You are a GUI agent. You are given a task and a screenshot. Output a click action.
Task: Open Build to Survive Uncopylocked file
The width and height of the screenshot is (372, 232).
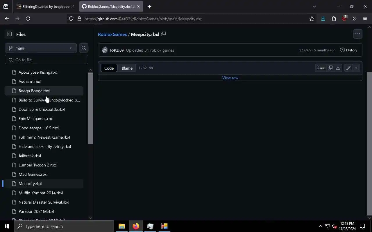point(44,100)
